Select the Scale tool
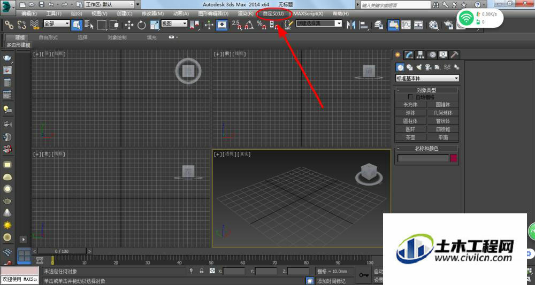 coord(154,25)
